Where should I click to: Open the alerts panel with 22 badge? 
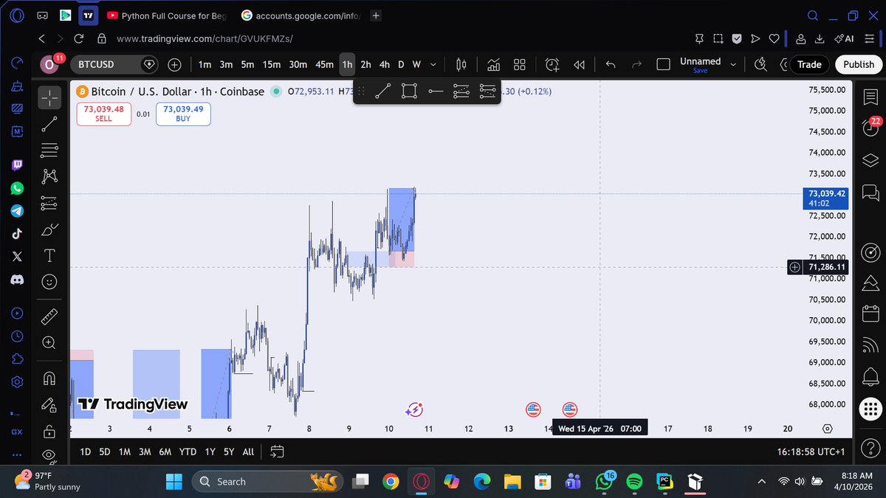(870, 128)
